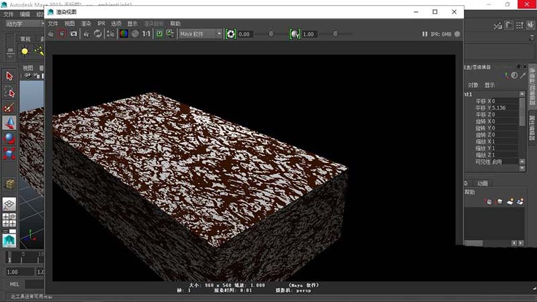The image size is (537, 302).
Task: Open the IPR menu
Action: coord(101,23)
